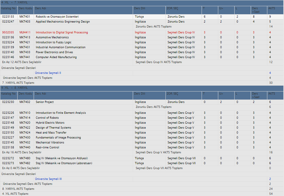Select Hybrid Electric Motors course
The width and height of the screenshot is (284, 196).
(50, 123)
